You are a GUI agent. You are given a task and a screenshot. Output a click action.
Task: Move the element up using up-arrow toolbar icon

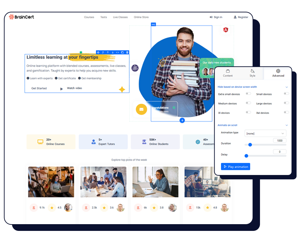click(108, 52)
